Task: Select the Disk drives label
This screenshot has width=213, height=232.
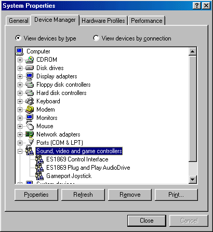Action: 50,68
